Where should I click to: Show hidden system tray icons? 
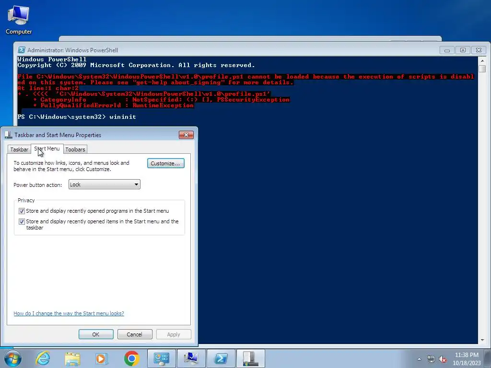point(419,359)
